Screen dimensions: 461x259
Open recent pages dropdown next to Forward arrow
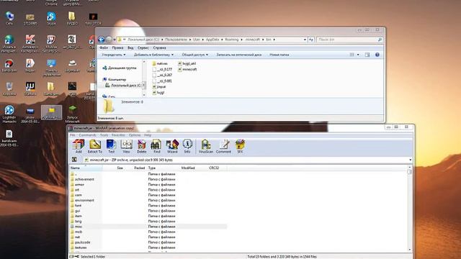(x=114, y=40)
